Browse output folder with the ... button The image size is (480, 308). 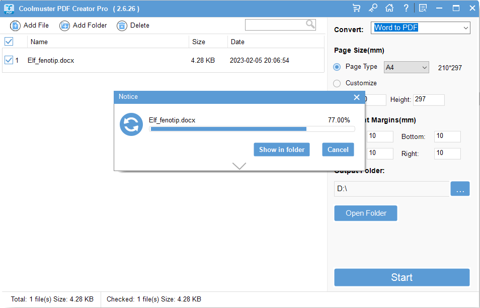point(460,189)
